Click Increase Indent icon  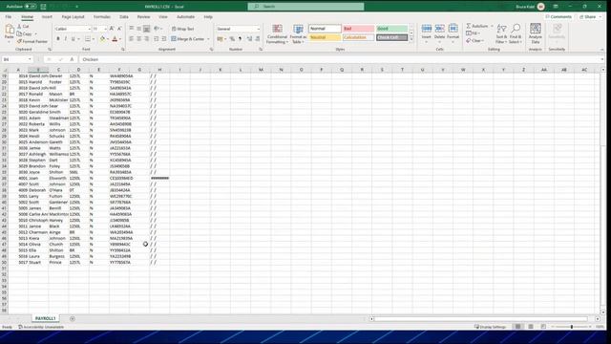[x=164, y=39]
